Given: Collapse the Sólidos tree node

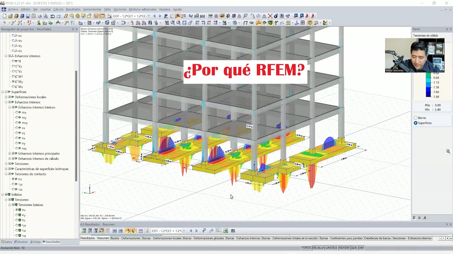Looking at the screenshot, I should tap(2, 195).
